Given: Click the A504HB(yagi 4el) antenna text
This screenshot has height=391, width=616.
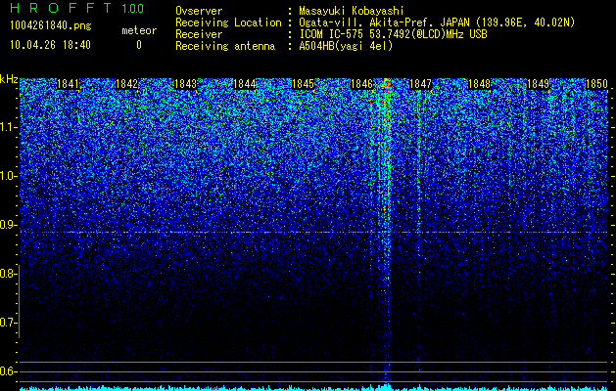Looking at the screenshot, I should click(346, 46).
